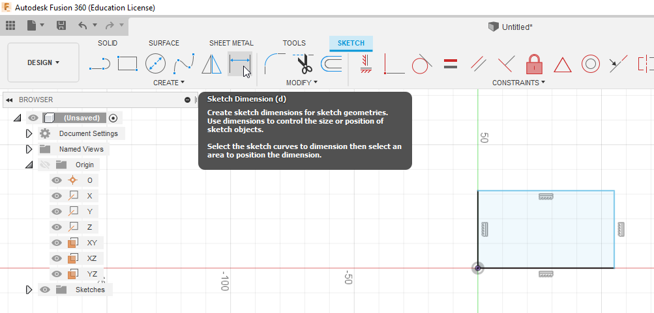Apply Equal constraint

pyautogui.click(x=451, y=64)
